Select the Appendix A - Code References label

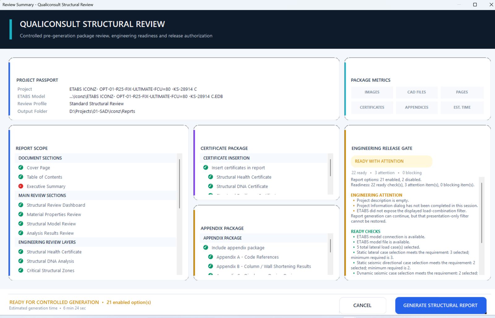(247, 257)
